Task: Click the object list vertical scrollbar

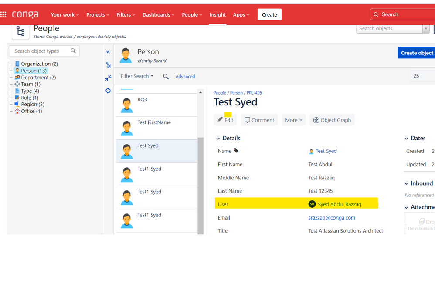Action: pos(201,186)
